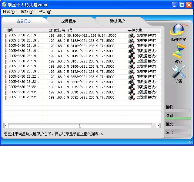This screenshot has width=194, height=182.
Task: Click the 停止 label
Action: click(179, 62)
